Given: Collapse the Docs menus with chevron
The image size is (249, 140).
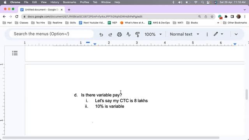Looking at the screenshot, I should (236, 34).
